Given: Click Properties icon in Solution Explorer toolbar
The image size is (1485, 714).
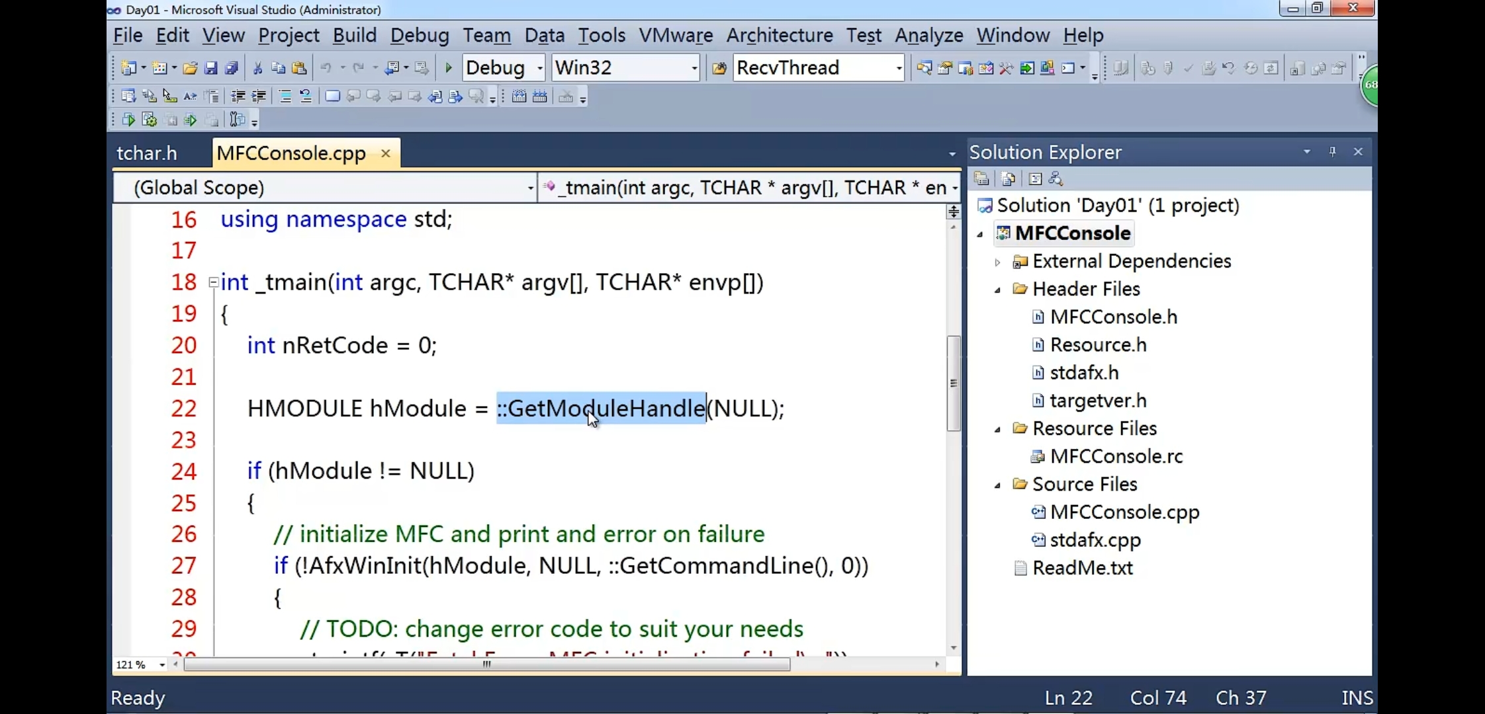Looking at the screenshot, I should coord(981,179).
